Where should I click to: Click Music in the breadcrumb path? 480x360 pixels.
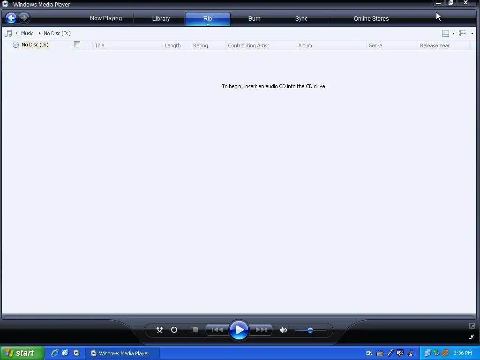click(x=27, y=33)
